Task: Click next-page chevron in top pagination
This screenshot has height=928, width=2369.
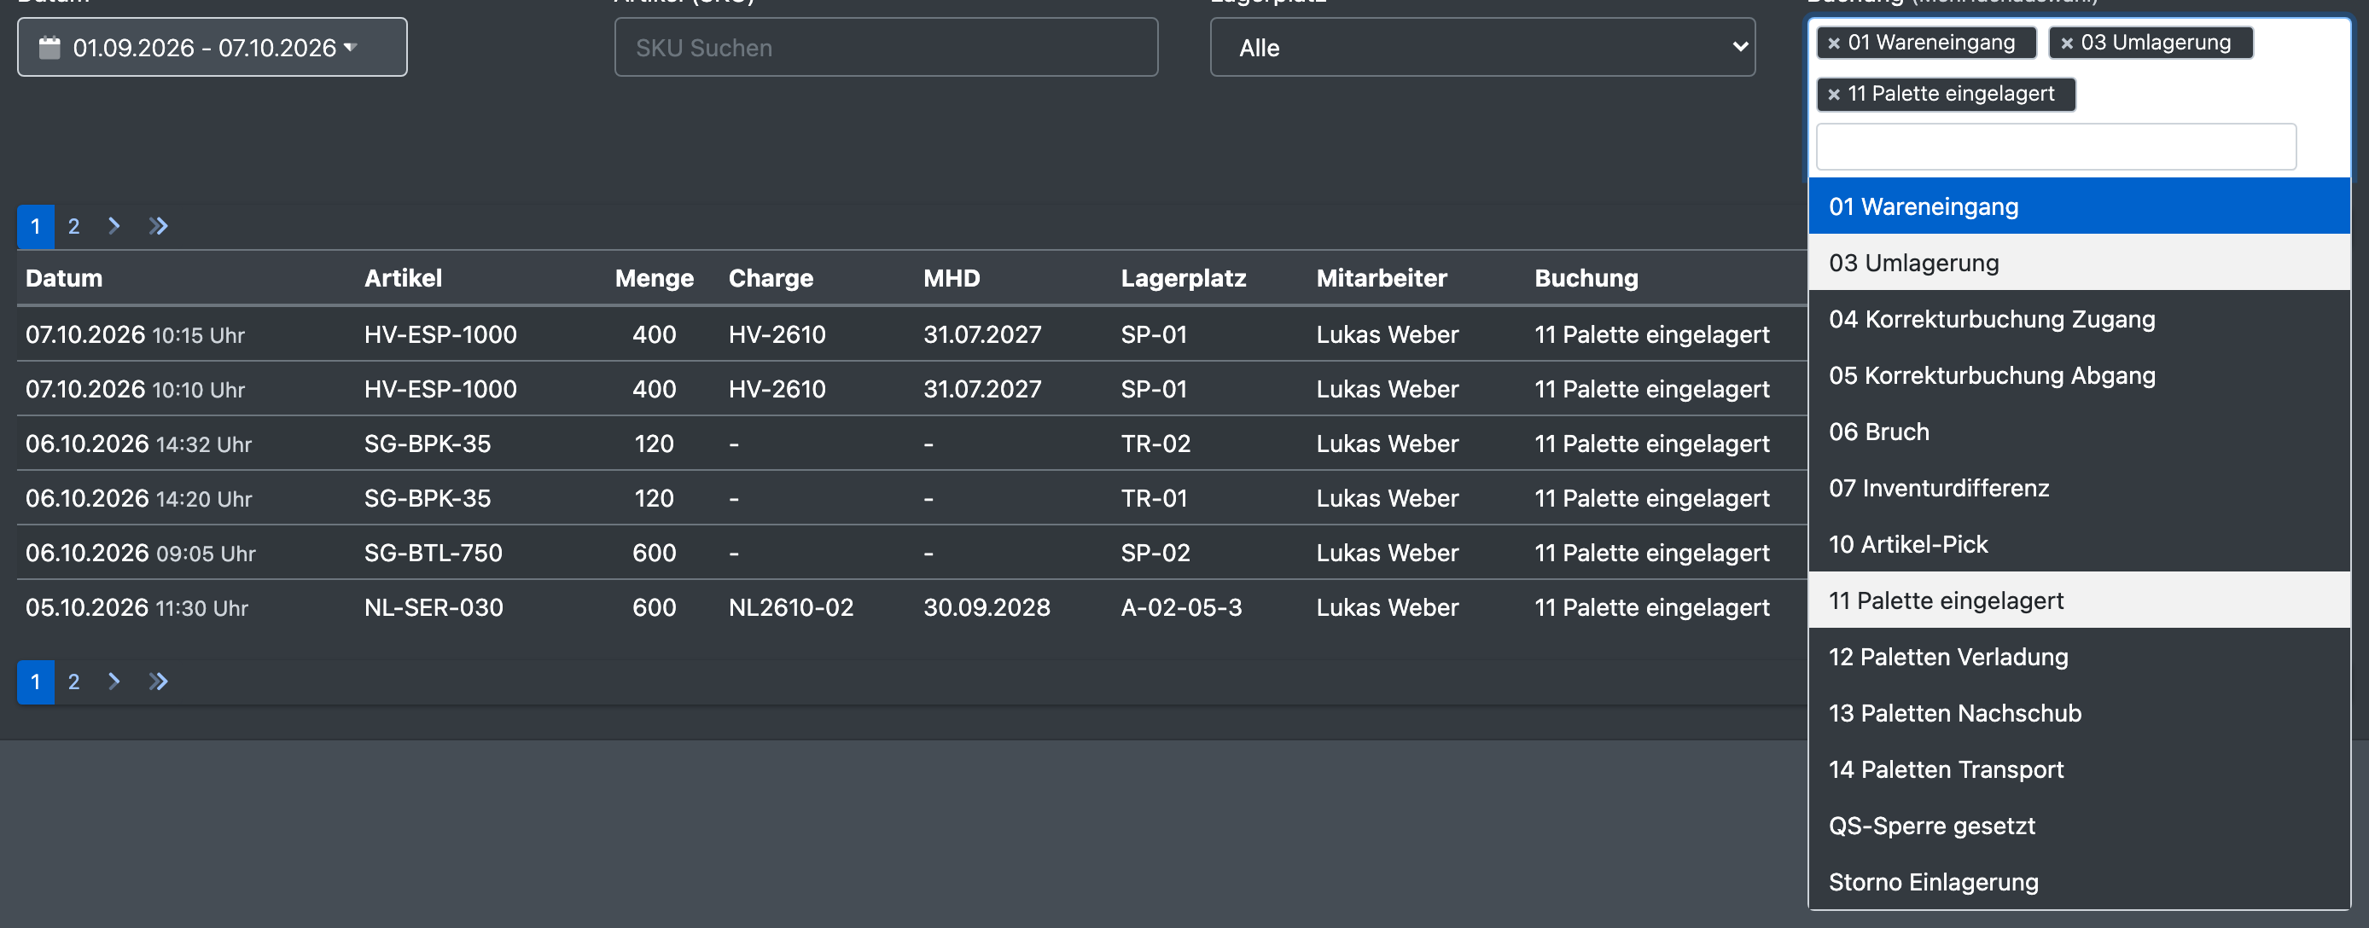Action: pos(114,226)
